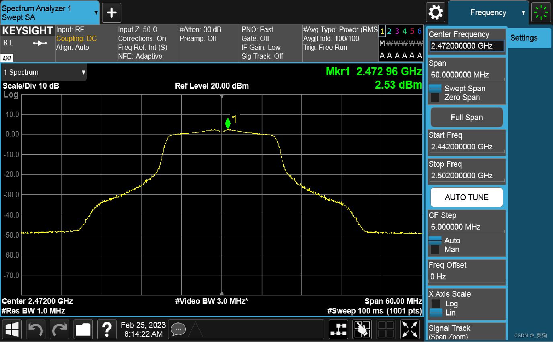Edit Start Freq 2.442000000 GHz
This screenshot has height=342, width=553.
click(x=467, y=147)
